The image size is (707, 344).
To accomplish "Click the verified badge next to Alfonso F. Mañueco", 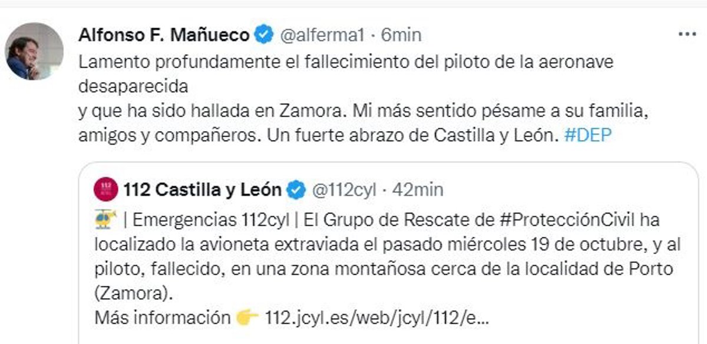I will coord(263,35).
